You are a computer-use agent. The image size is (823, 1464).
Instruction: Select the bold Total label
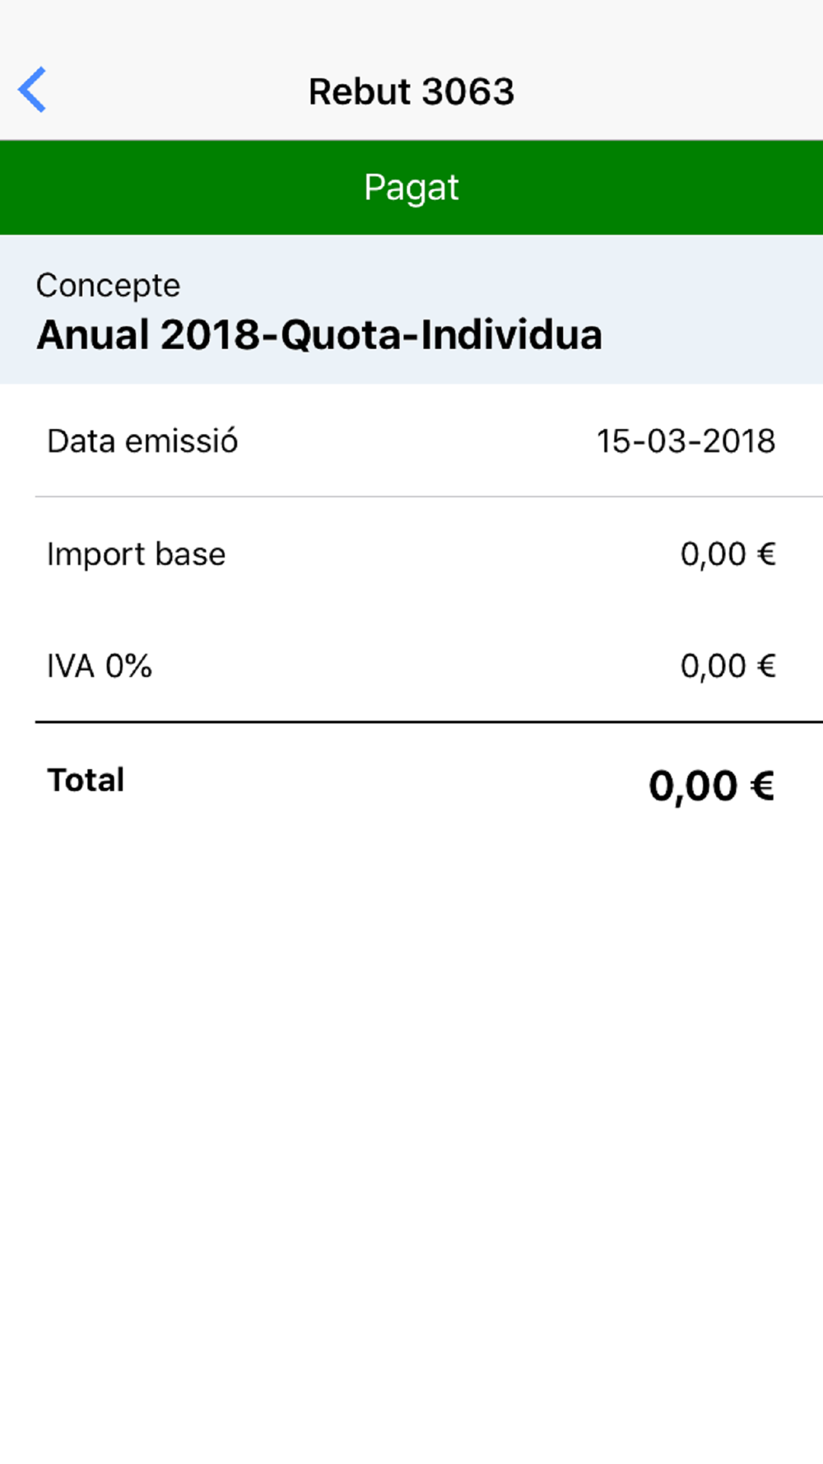pos(86,780)
